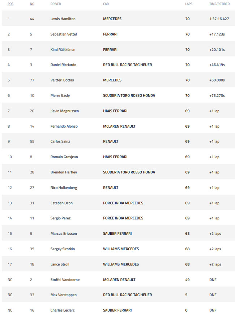
Task: Click the TIME/RETIRED column header
Action: coord(219,4)
